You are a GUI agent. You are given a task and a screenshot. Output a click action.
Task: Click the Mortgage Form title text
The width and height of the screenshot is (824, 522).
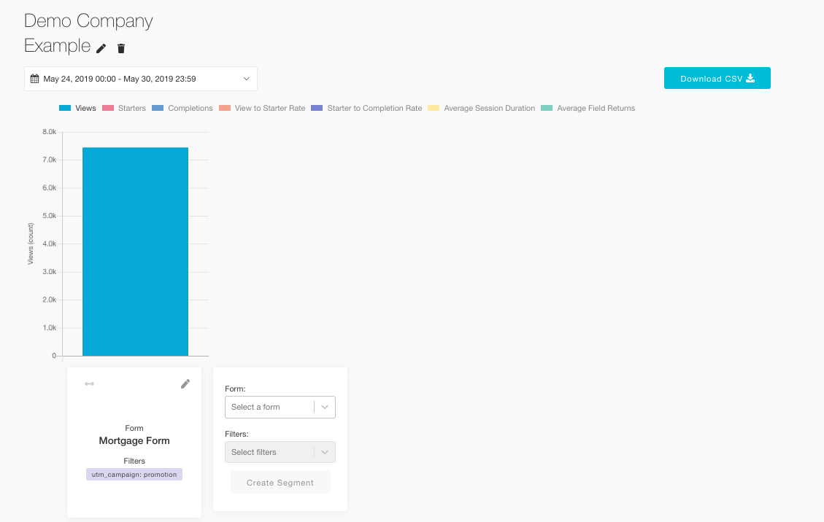[x=134, y=440]
